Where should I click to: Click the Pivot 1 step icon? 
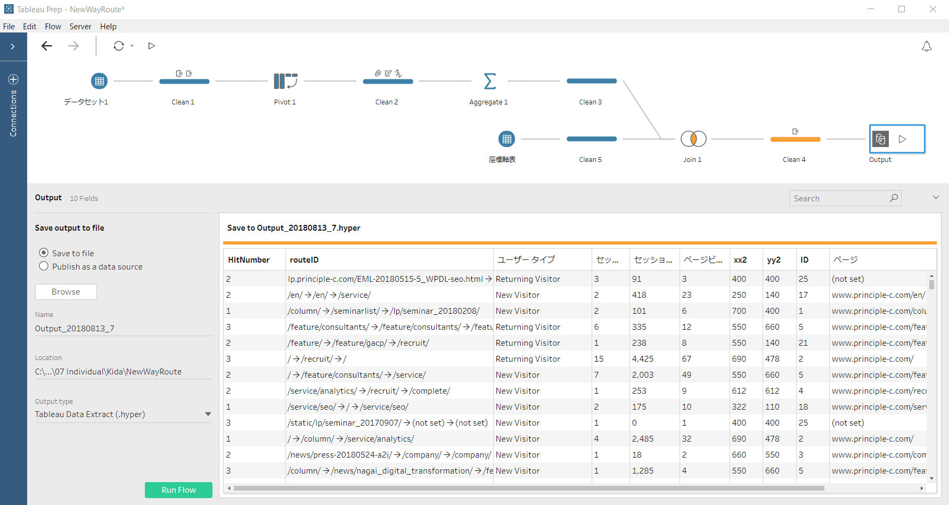point(285,81)
